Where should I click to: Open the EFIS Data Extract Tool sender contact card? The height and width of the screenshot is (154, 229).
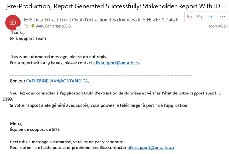click(x=101, y=20)
